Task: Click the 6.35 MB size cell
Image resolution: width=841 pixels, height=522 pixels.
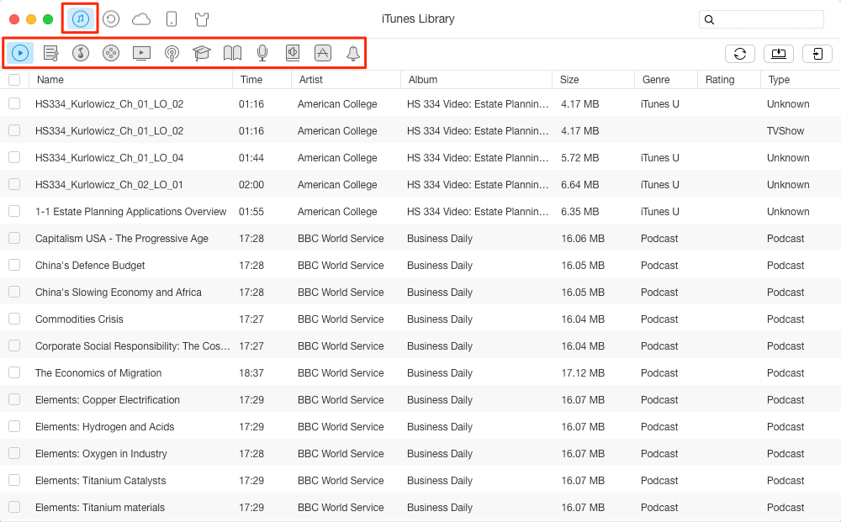Action: [x=579, y=212]
